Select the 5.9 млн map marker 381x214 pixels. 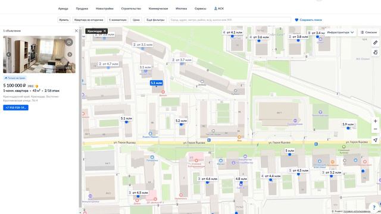[x=348, y=124]
